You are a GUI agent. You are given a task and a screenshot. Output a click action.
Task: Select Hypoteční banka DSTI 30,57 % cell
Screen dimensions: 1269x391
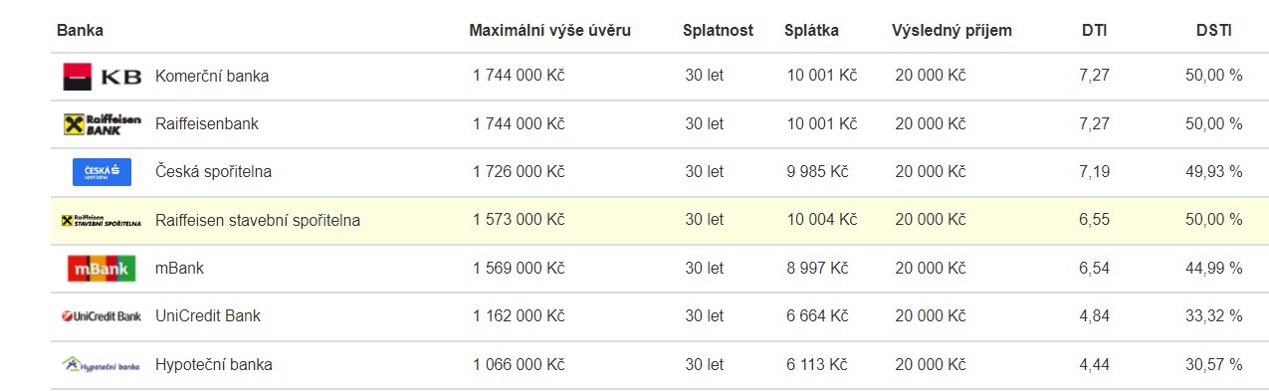tap(1213, 364)
